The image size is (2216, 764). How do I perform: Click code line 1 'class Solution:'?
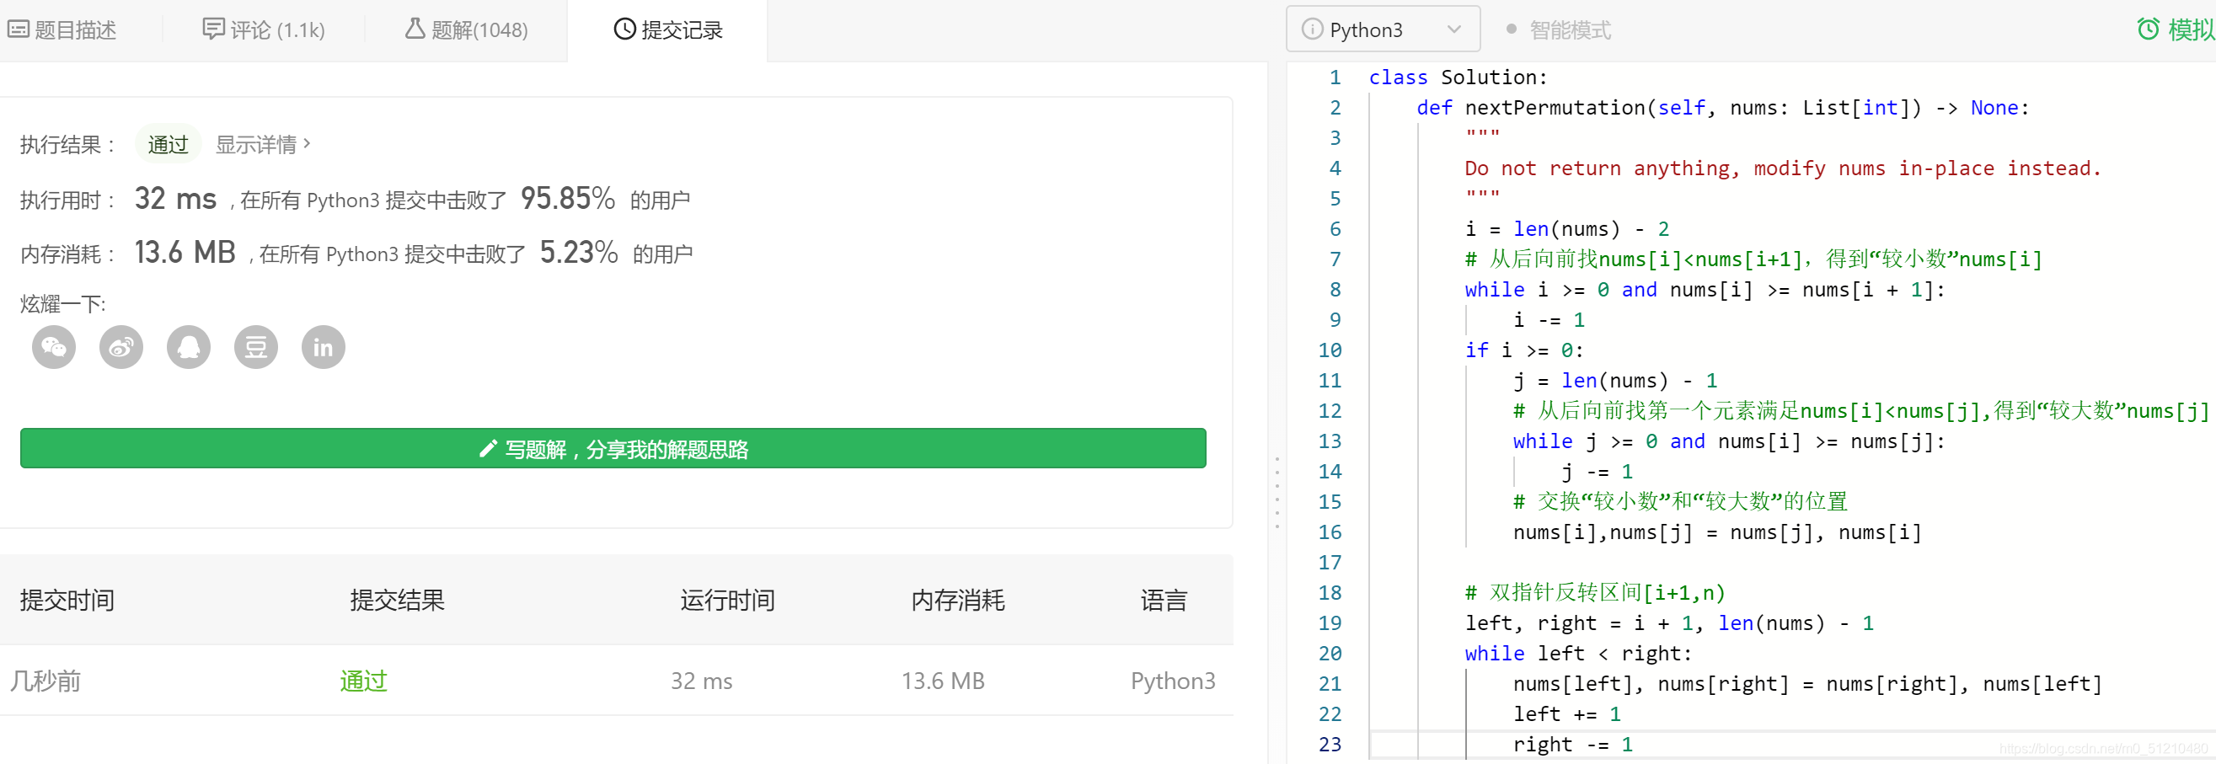[x=1458, y=77]
